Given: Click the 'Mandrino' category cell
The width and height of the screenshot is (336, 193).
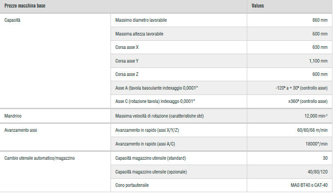Looking at the screenshot, I should tap(12, 116).
